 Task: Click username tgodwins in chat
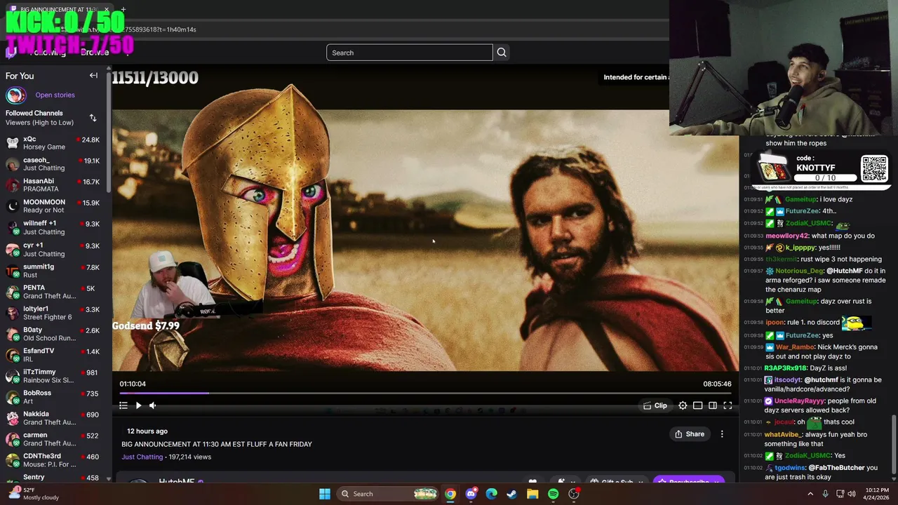pyautogui.click(x=791, y=468)
